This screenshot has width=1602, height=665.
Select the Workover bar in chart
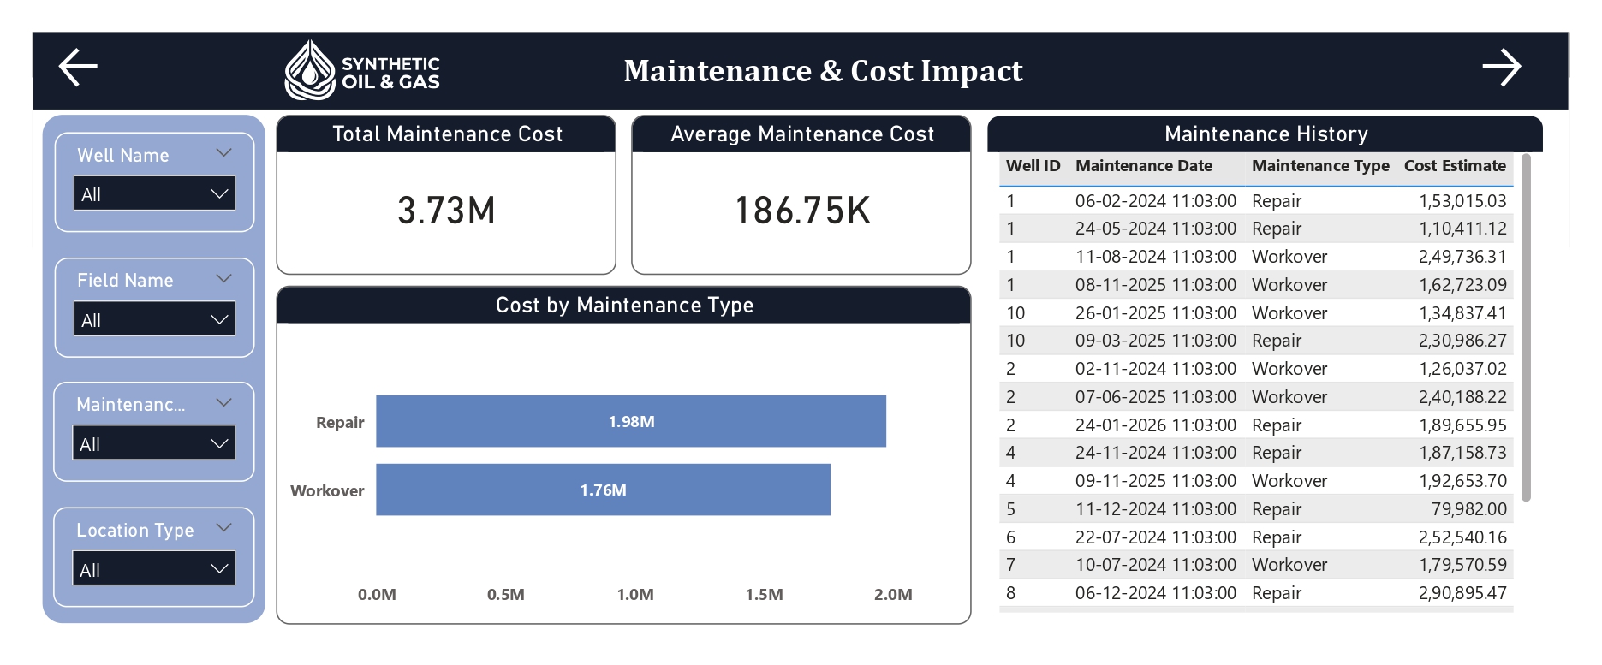(x=604, y=490)
